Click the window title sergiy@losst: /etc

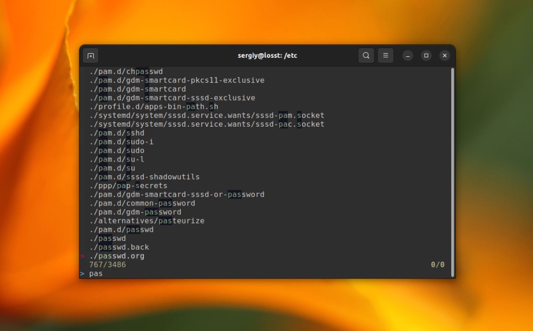coord(267,56)
